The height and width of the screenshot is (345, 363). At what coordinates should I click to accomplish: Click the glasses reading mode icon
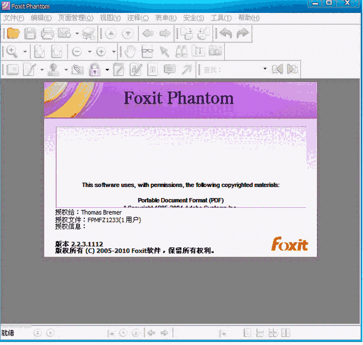point(147,52)
